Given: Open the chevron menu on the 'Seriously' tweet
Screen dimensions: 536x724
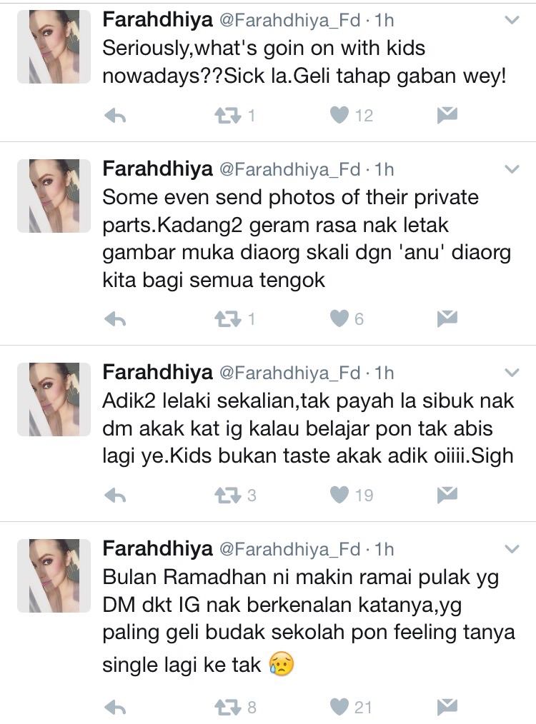Looking at the screenshot, I should point(512,20).
